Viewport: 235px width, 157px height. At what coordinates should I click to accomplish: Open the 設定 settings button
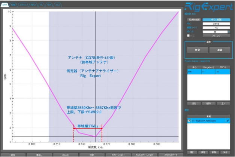click(13, 154)
